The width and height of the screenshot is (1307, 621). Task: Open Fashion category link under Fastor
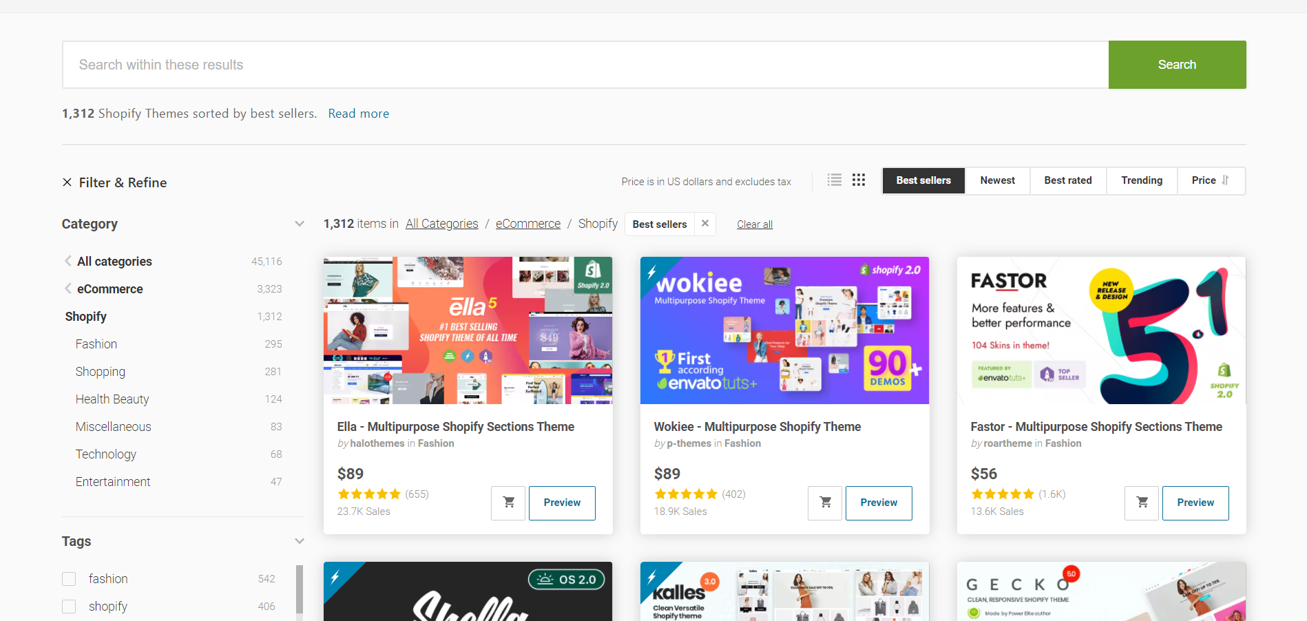(1063, 443)
